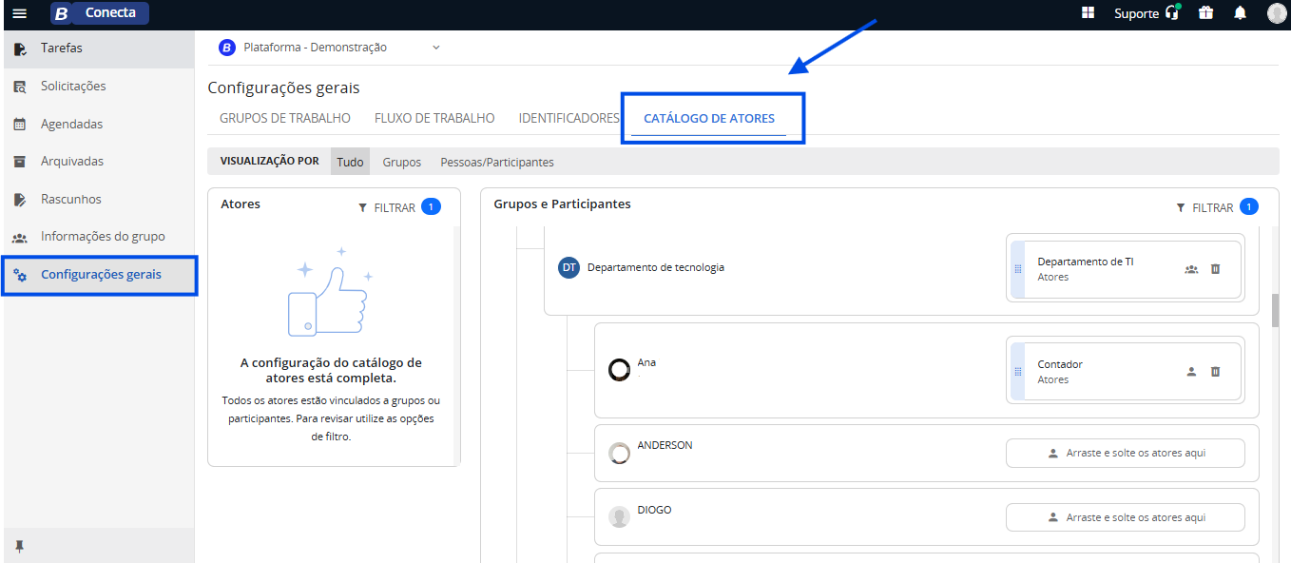This screenshot has width=1291, height=563.
Task: Open the hamburger main menu
Action: pos(19,13)
